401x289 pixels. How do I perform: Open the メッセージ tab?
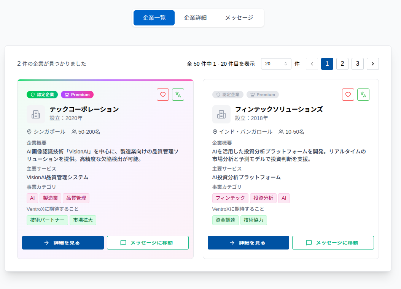coord(239,18)
